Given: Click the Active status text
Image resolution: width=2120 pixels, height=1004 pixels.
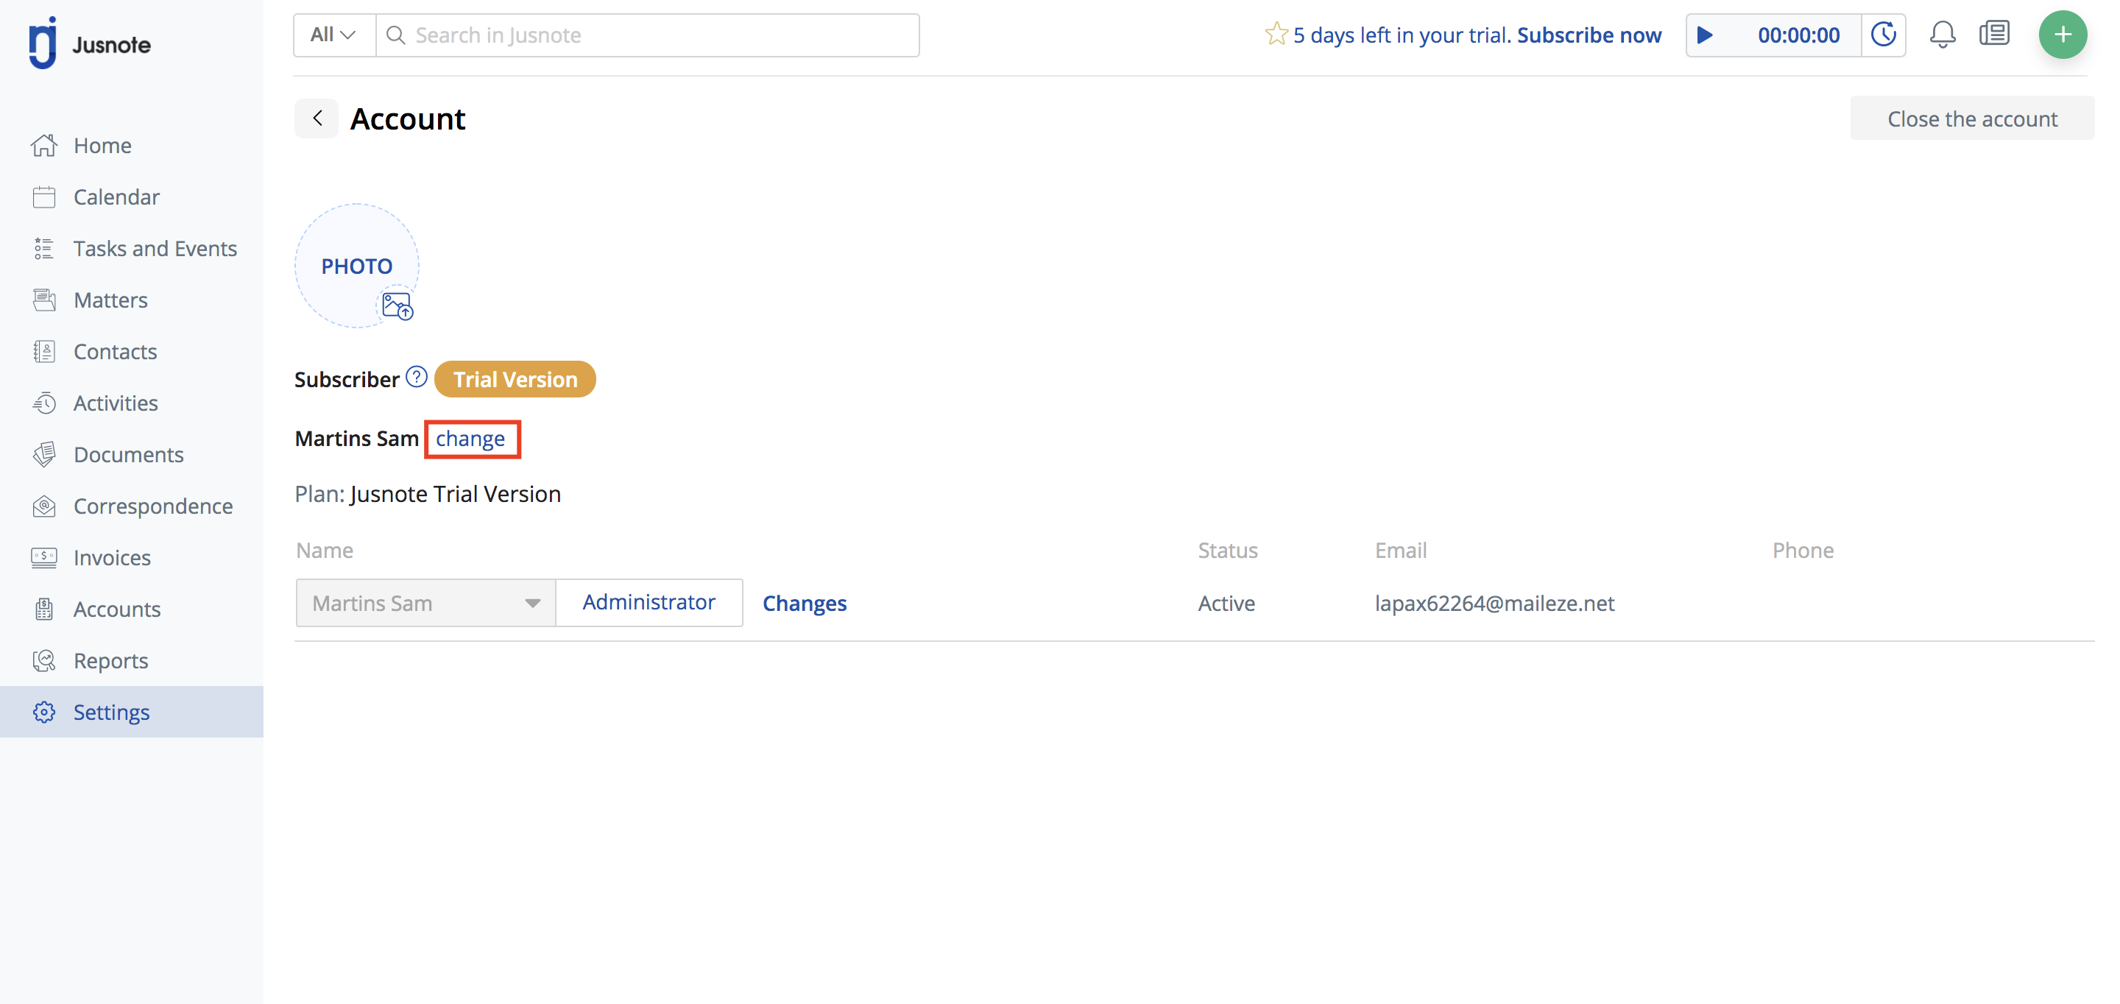Looking at the screenshot, I should tap(1226, 604).
